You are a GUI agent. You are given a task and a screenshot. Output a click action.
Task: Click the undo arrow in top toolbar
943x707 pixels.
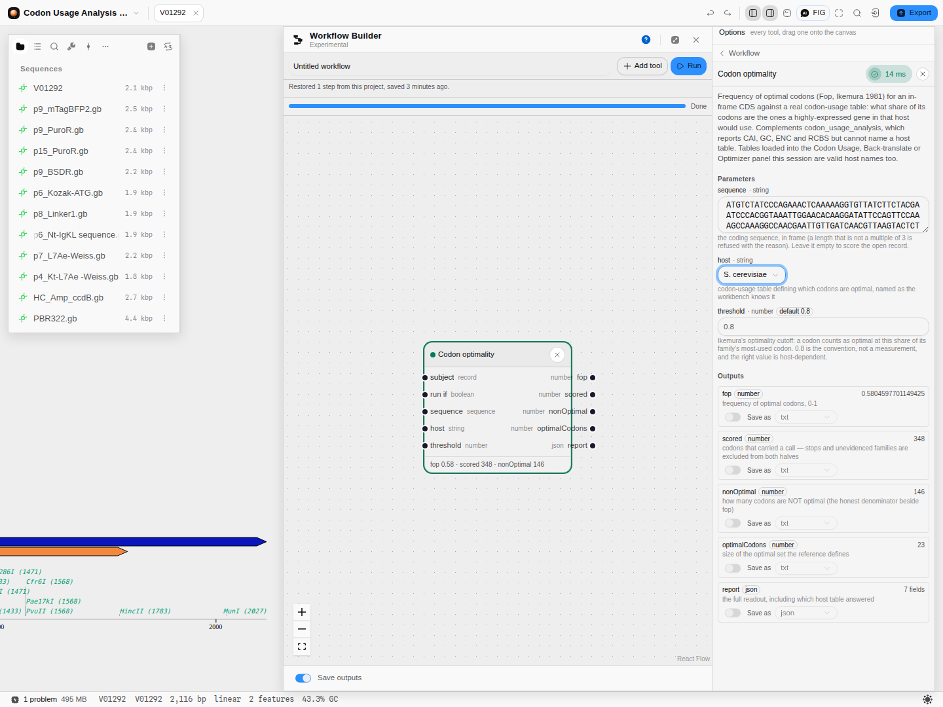(x=711, y=13)
